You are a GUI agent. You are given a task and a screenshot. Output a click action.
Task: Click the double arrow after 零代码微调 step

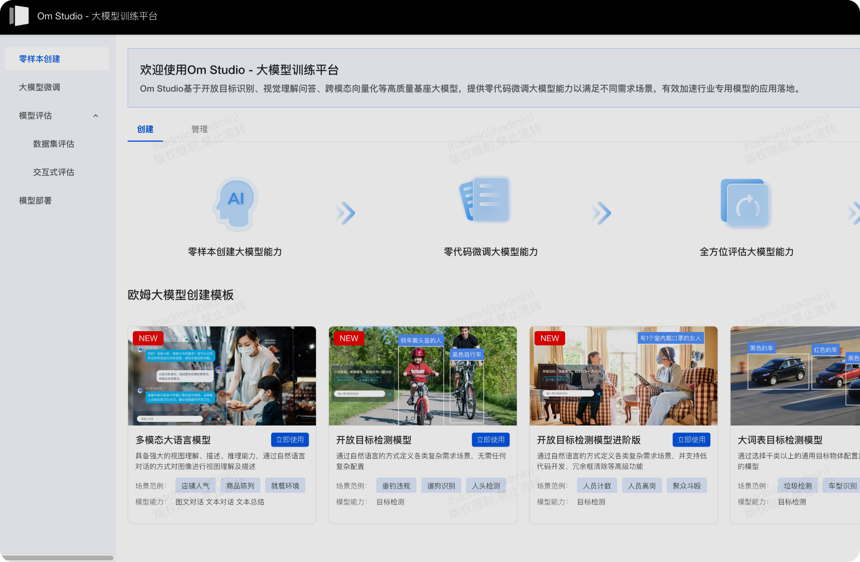coord(602,213)
